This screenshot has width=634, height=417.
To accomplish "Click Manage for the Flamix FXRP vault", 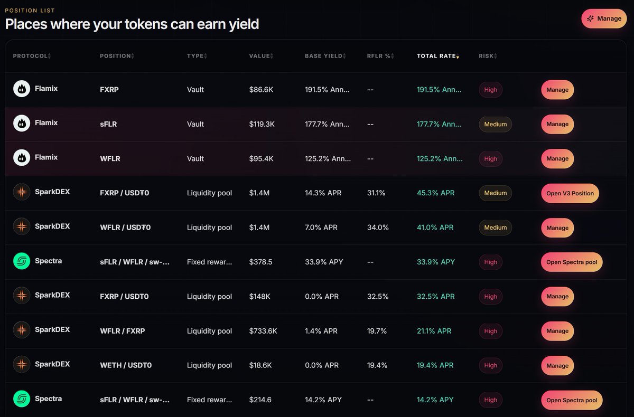I will click(x=557, y=90).
